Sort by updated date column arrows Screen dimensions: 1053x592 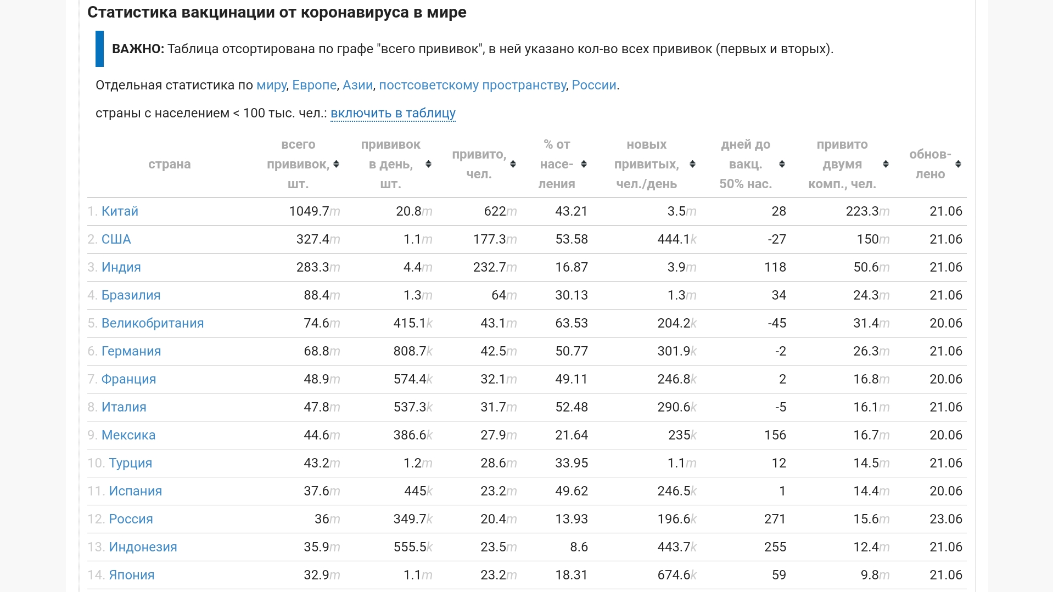(x=958, y=164)
